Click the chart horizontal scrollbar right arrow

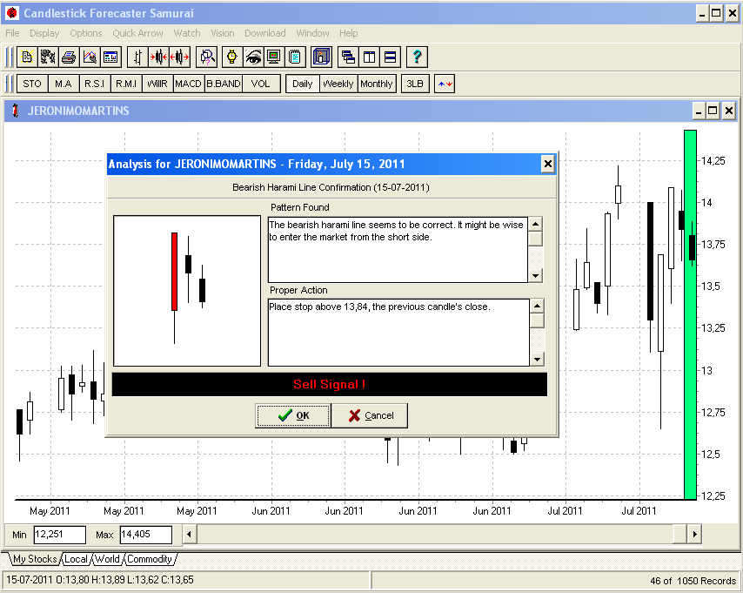(x=693, y=534)
